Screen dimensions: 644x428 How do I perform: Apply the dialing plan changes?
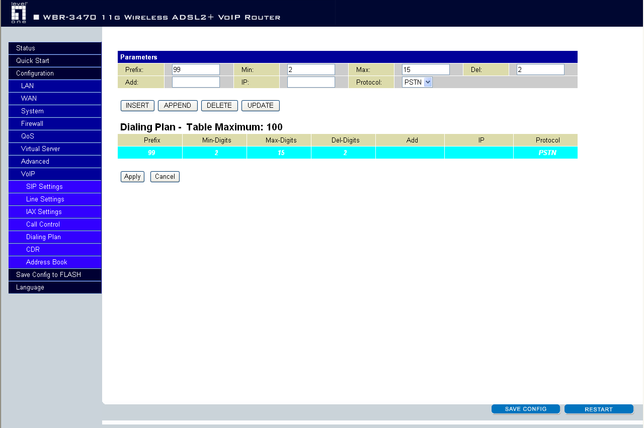point(132,177)
